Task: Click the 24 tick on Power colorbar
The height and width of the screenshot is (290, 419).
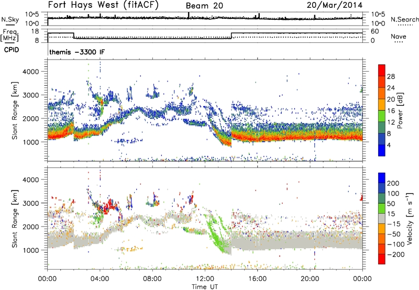Action: [x=391, y=88]
